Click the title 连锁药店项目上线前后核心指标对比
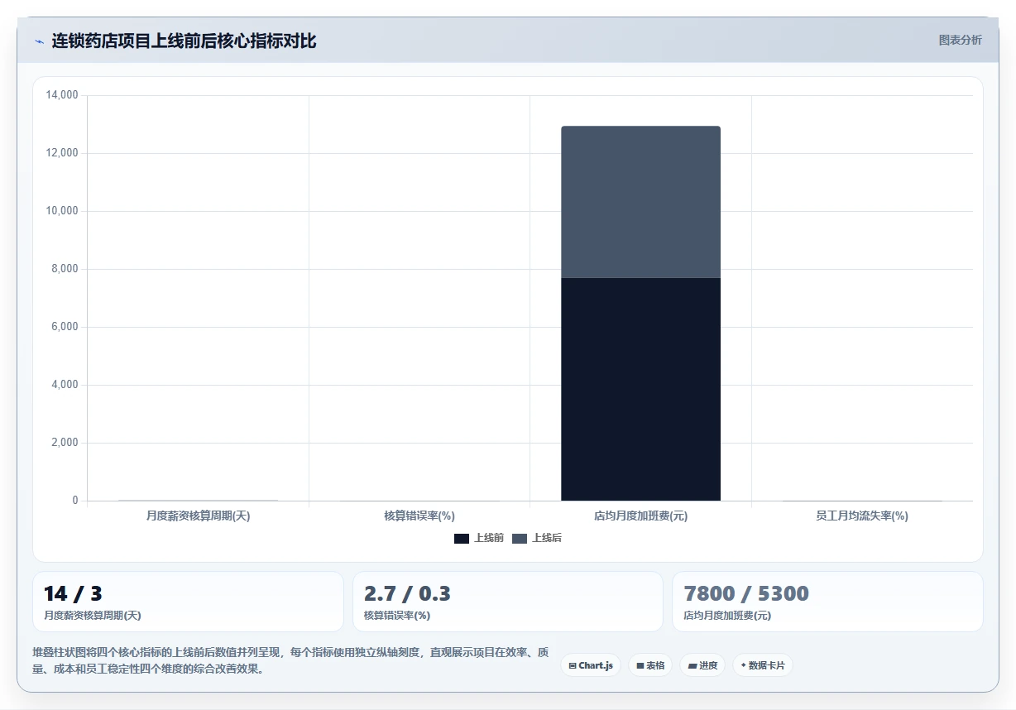This screenshot has width=1016, height=710. (184, 41)
